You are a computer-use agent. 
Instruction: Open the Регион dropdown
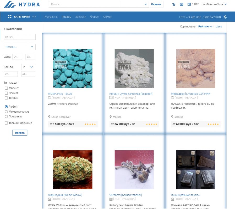[x=20, y=47]
